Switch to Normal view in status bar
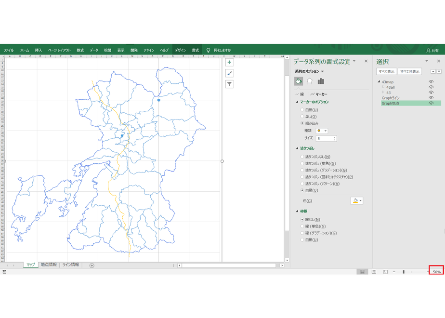This screenshot has width=445, height=318. pyautogui.click(x=363, y=272)
